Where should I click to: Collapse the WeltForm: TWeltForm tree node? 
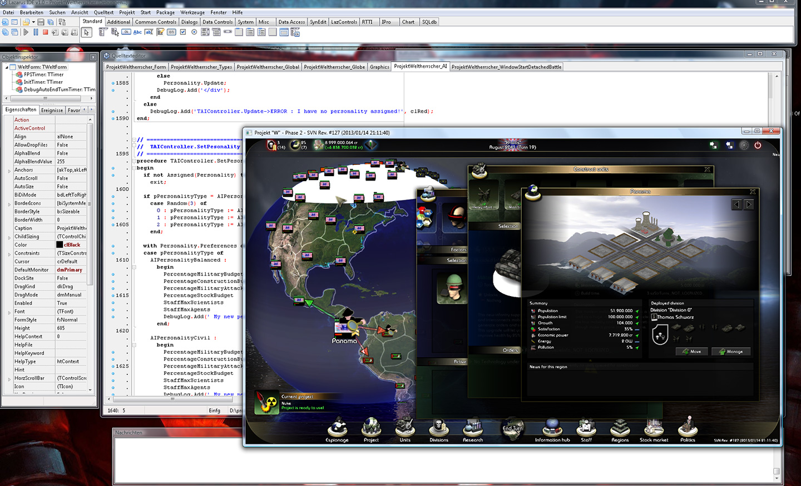[7, 67]
